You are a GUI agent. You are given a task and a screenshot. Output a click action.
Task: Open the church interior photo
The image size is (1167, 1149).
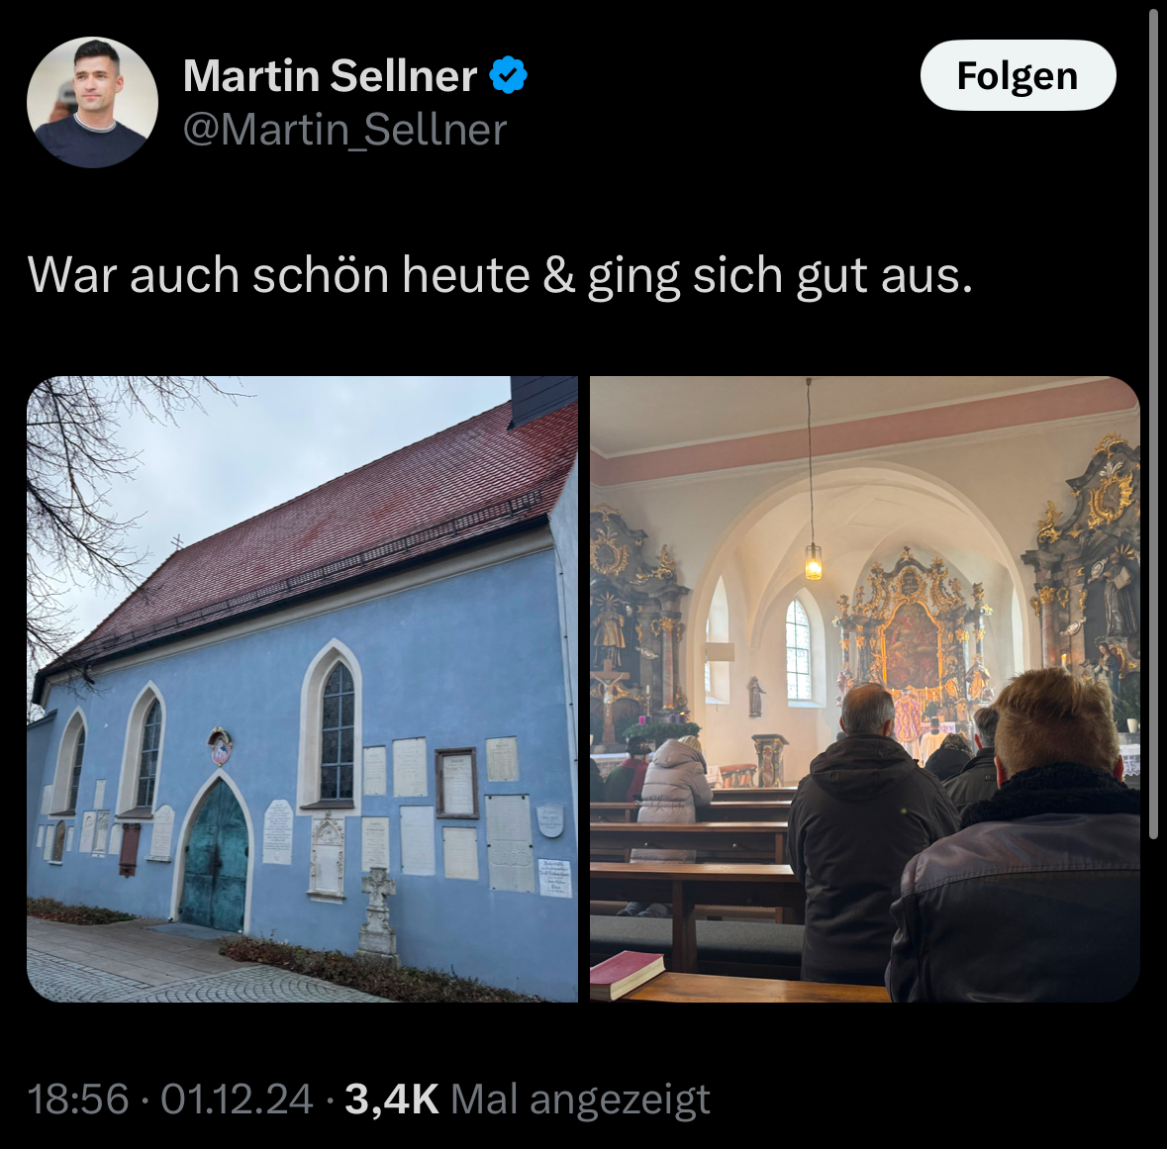pyautogui.click(x=865, y=689)
